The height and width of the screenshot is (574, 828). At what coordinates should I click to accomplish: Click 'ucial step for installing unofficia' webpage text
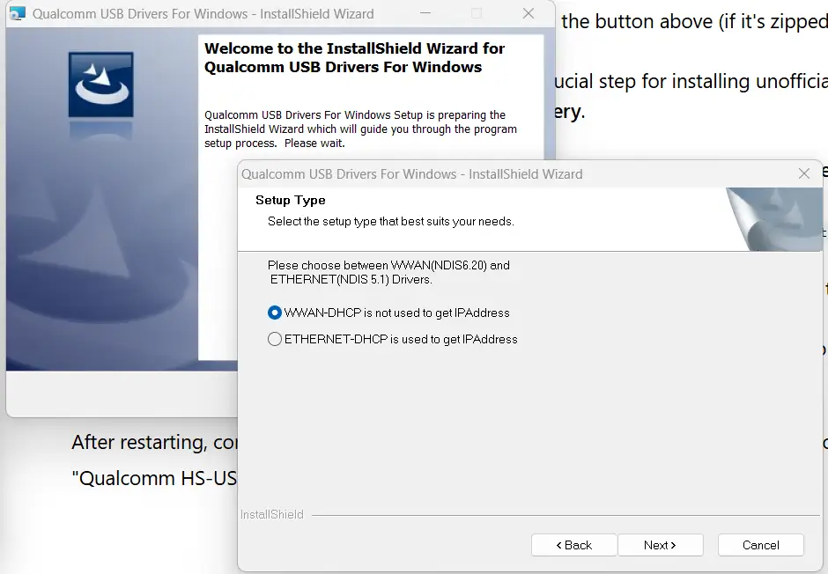691,81
